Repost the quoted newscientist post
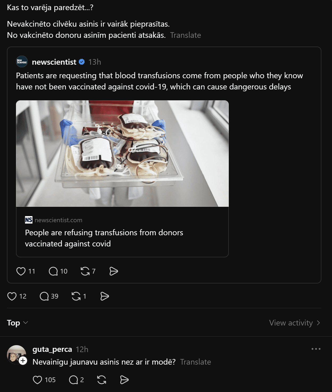The width and height of the screenshot is (332, 392). [85, 271]
